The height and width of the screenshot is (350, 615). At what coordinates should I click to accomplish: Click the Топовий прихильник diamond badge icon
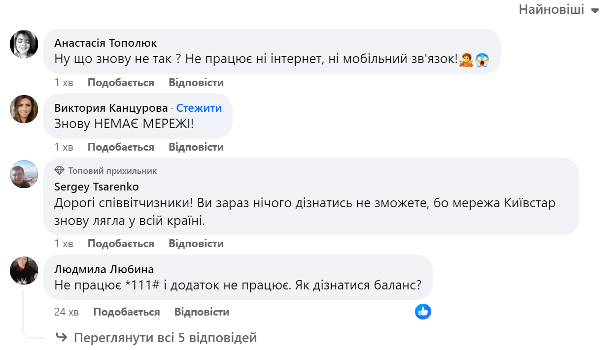pos(60,170)
